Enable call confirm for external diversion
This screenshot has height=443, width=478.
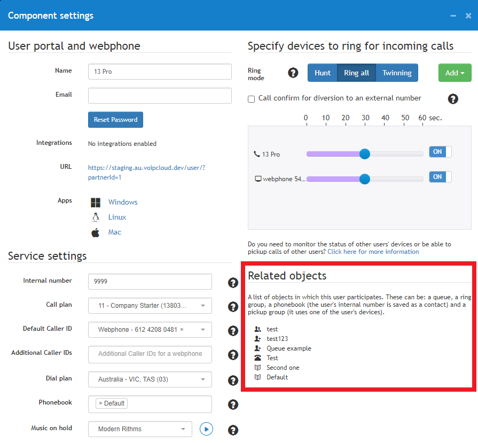pyautogui.click(x=251, y=99)
